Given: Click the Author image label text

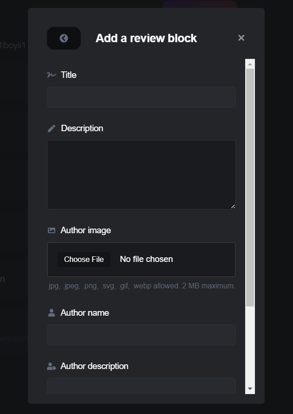Looking at the screenshot, I should point(85,230).
